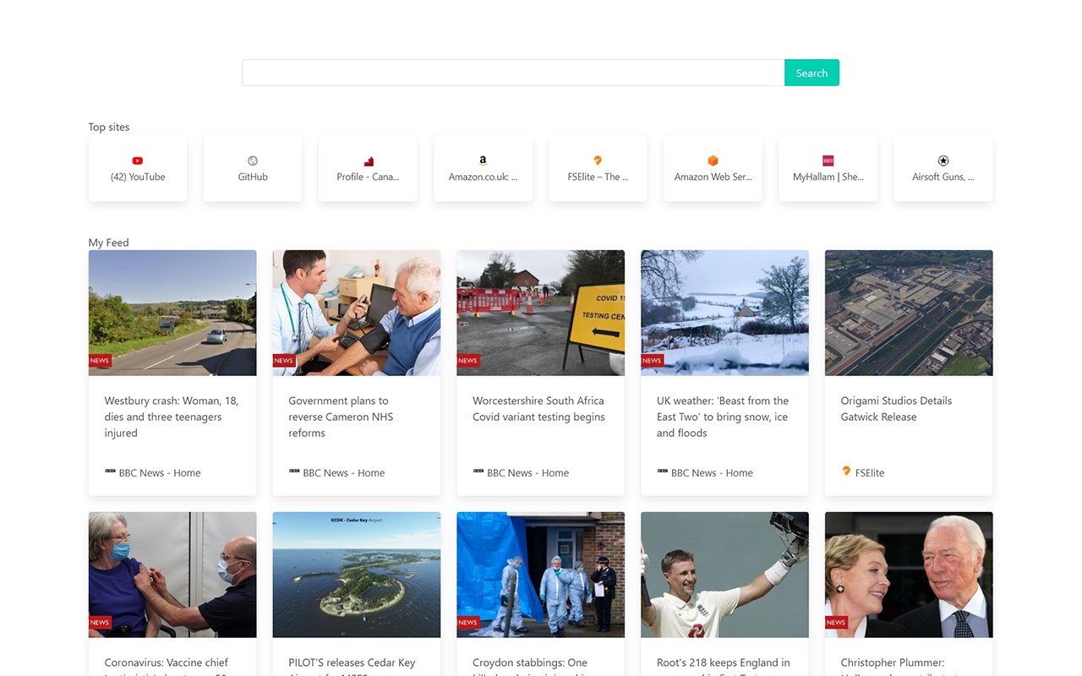Click the cricketer raising bat thumbnail
The width and height of the screenshot is (1082, 676).
(x=724, y=575)
